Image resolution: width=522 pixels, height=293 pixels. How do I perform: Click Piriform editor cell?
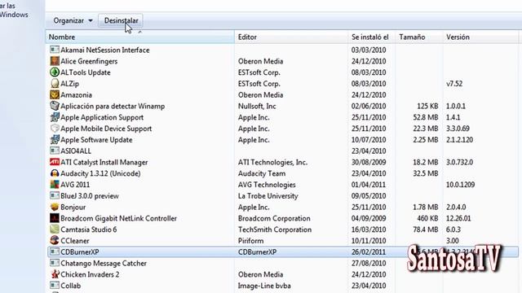tap(250, 241)
